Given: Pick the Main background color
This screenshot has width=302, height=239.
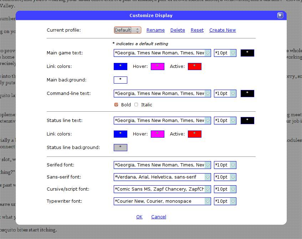Looking at the screenshot, I should (121, 80).
